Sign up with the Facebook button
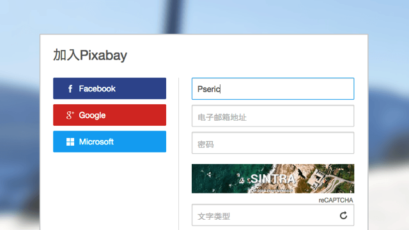This screenshot has height=230, width=409. coord(109,88)
